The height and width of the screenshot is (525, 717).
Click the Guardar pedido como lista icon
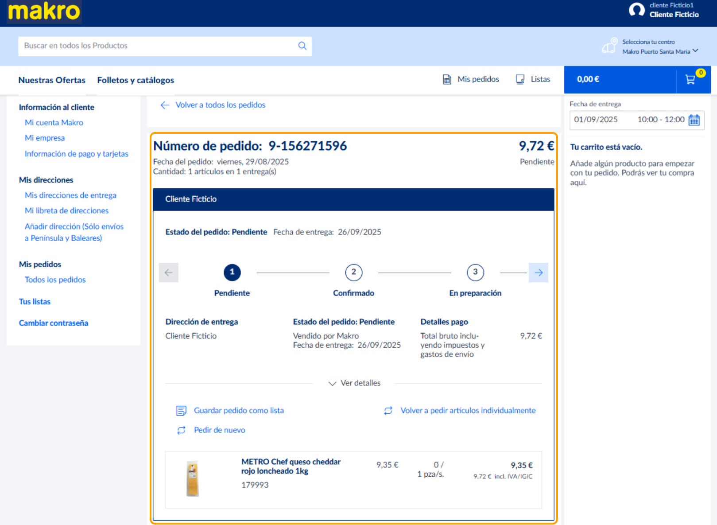(181, 411)
